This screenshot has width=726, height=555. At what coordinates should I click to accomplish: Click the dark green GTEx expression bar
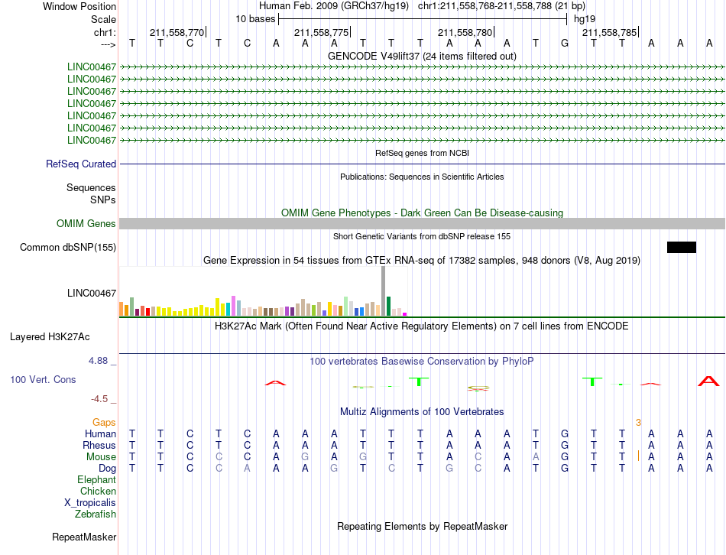coord(389,307)
